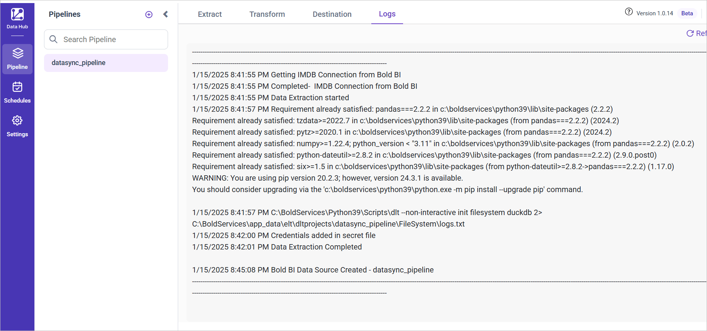Switch to the Extract tab
This screenshot has width=707, height=331.
210,14
